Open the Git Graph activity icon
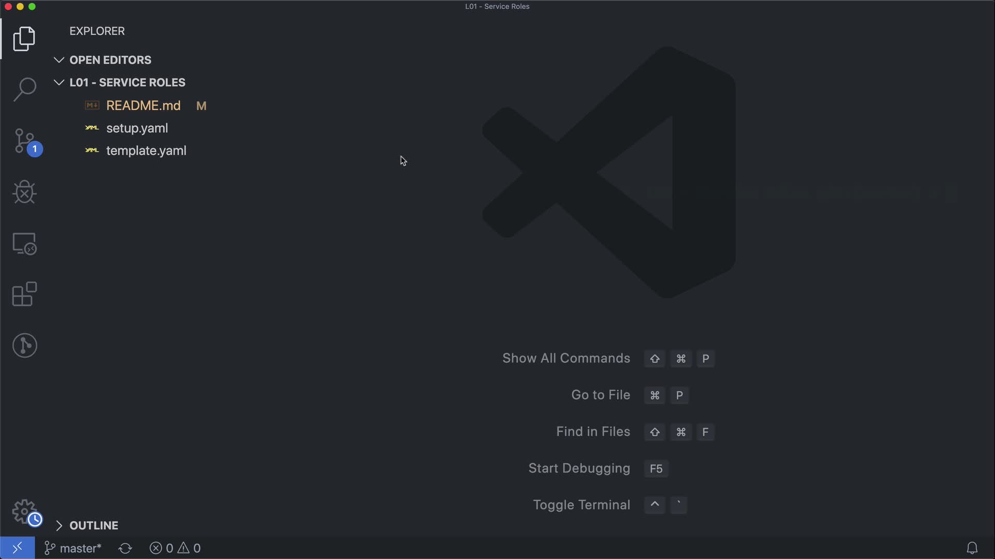Screen dimensions: 995x559 24,345
